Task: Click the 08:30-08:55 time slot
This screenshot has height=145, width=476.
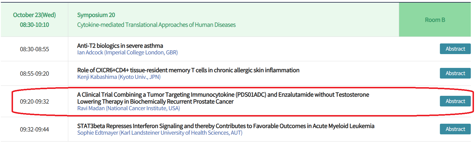Action: point(34,49)
